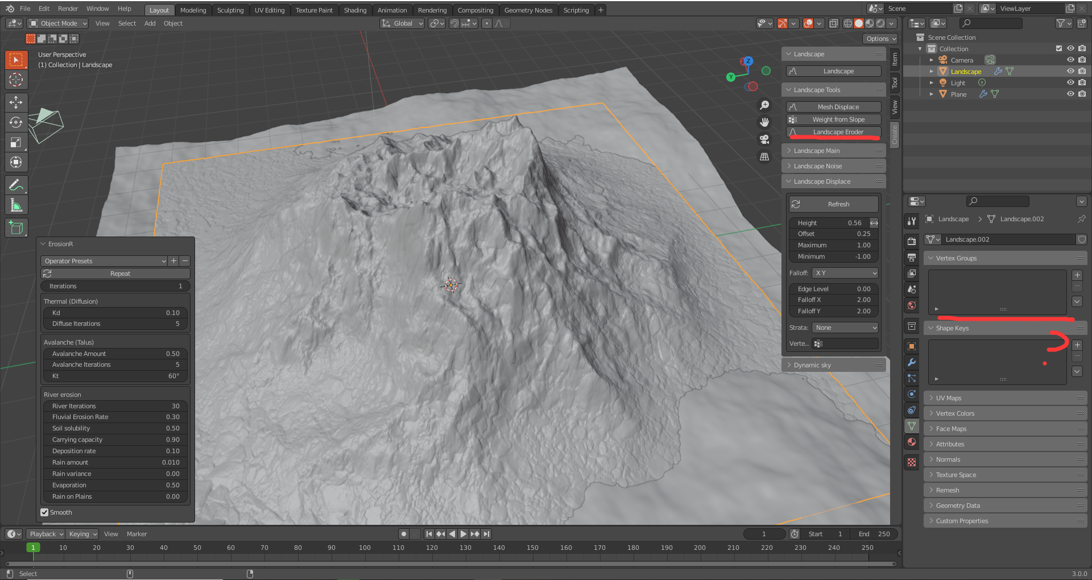Hide Light object via eye icon
The image size is (1092, 580).
1070,82
